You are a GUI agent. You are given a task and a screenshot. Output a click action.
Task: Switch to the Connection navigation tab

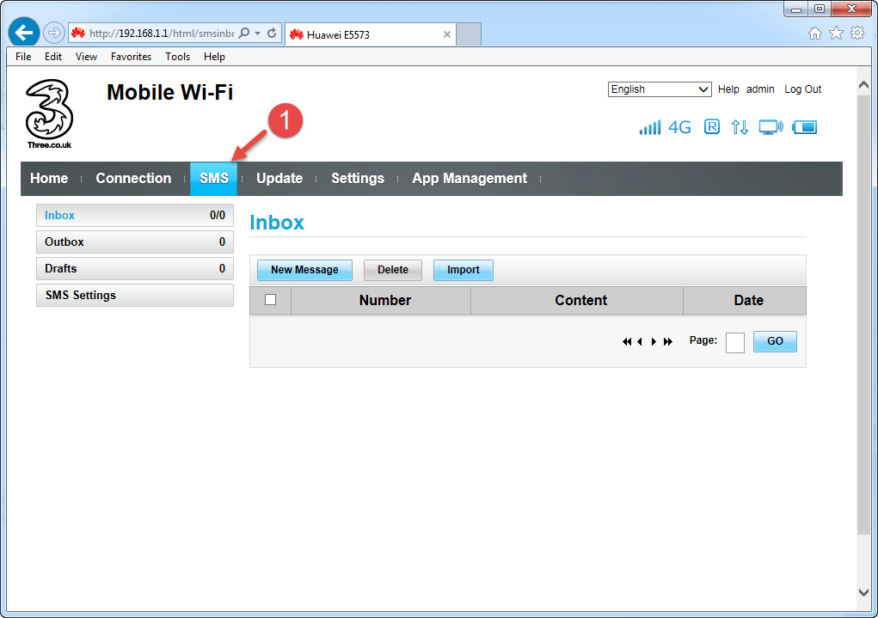[133, 179]
